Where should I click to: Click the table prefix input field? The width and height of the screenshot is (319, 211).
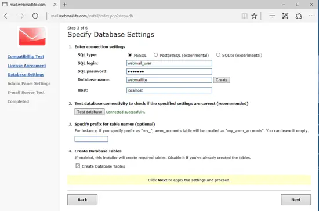click(91, 139)
